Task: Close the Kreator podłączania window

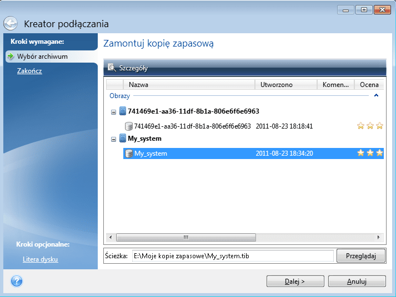Action: pyautogui.click(x=382, y=10)
